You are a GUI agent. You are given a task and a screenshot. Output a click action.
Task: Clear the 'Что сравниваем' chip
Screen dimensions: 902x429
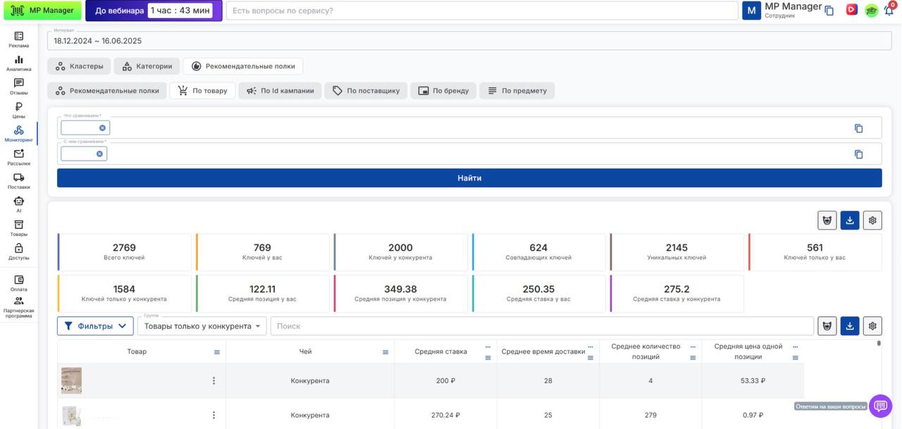click(102, 128)
